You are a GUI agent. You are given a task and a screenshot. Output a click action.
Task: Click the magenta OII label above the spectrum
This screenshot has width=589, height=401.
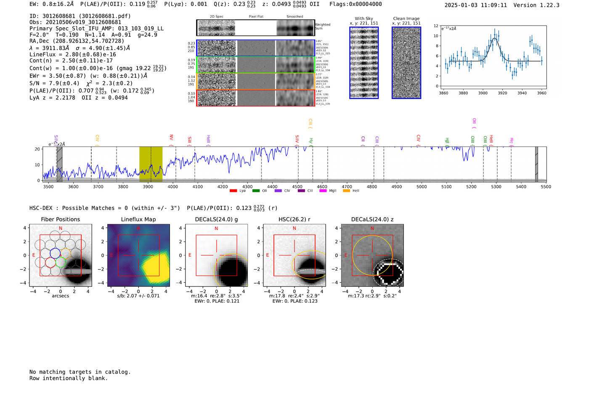coord(474,123)
